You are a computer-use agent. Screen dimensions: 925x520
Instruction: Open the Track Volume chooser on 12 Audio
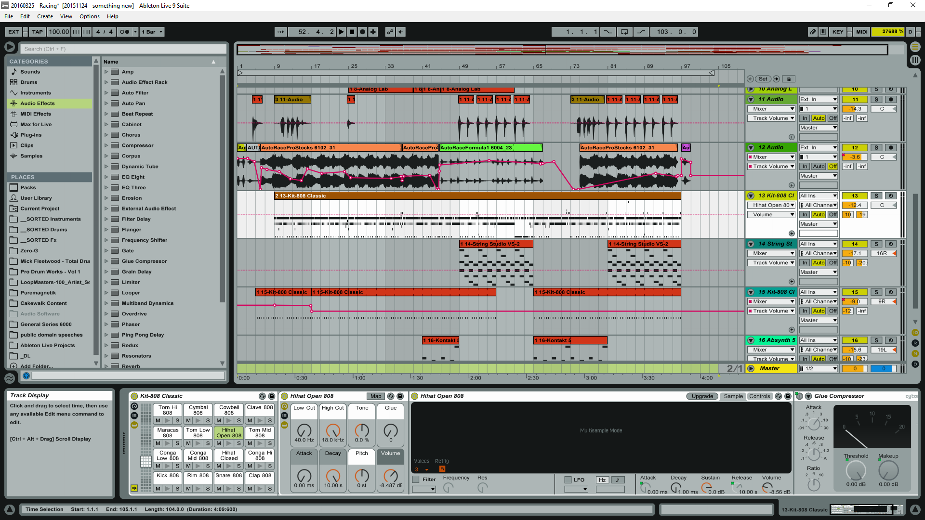(771, 167)
